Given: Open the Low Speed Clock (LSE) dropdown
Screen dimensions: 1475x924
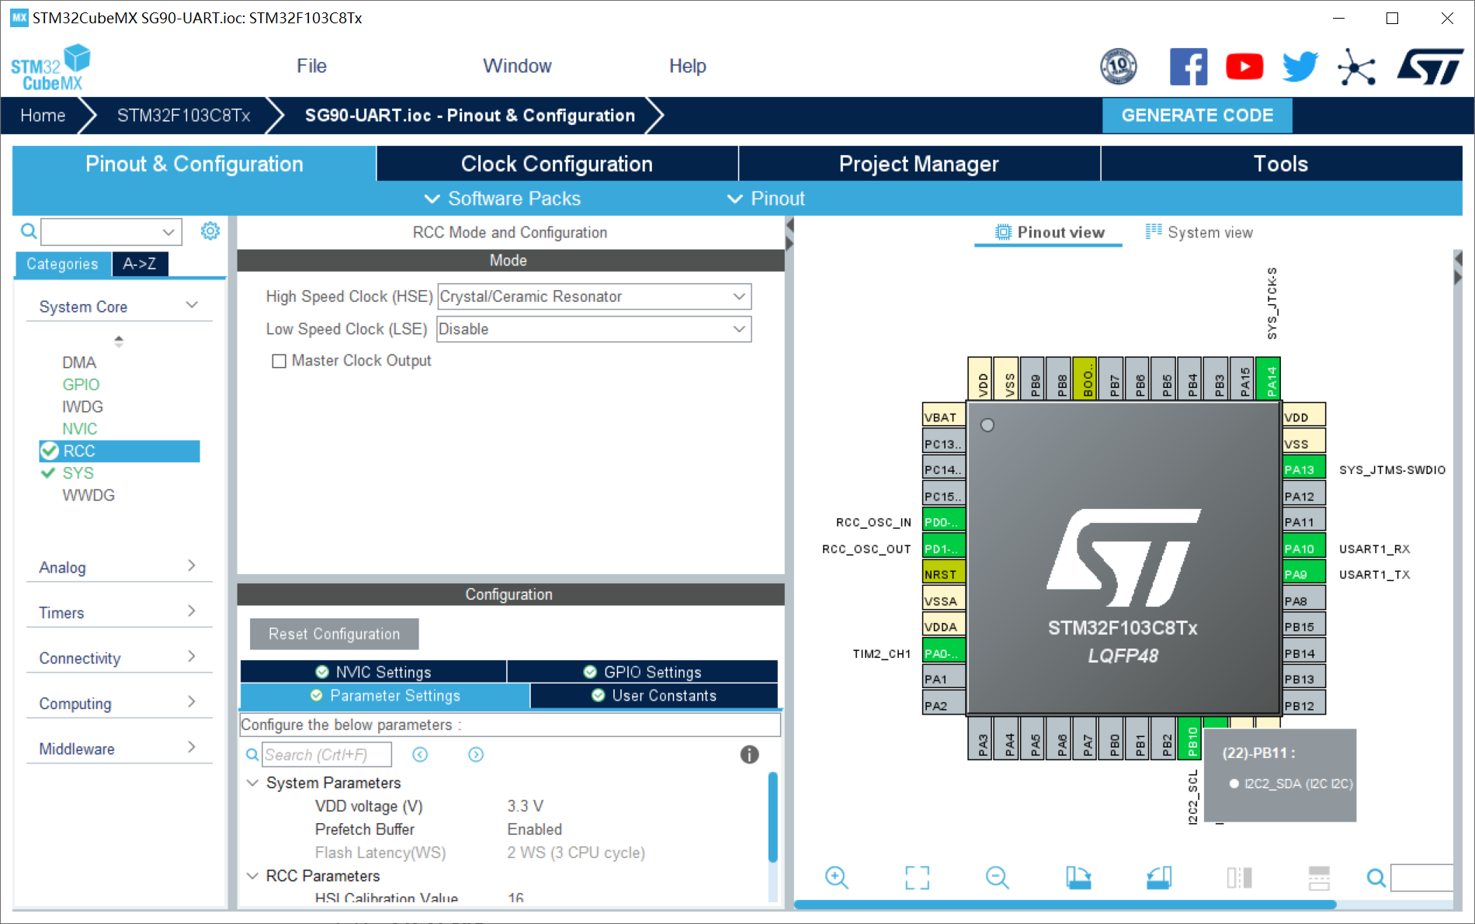Looking at the screenshot, I should pos(595,329).
